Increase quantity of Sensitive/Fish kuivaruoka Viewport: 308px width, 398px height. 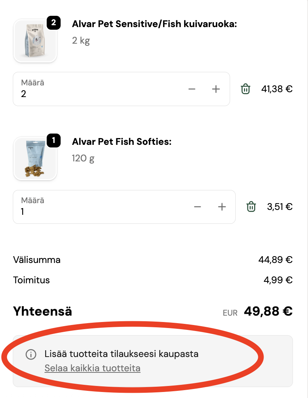(216, 89)
